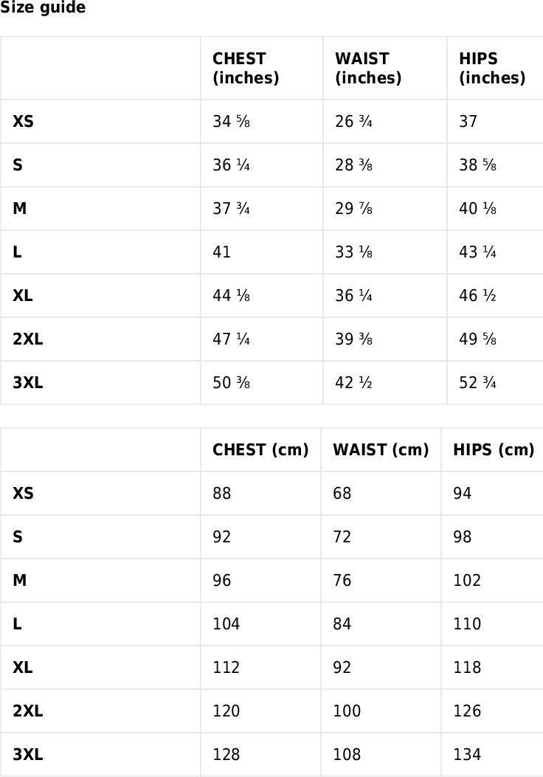
Task: Click the WAIST (cm) column header
Action: tap(381, 450)
